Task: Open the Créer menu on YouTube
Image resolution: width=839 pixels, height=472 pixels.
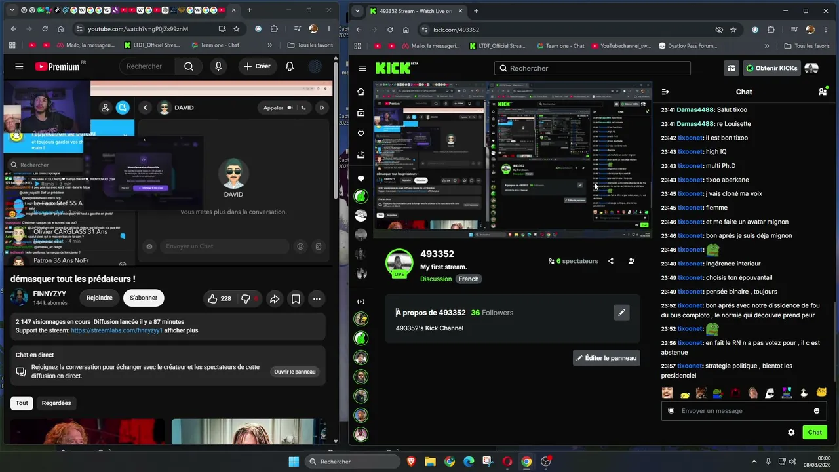Action: pos(256,66)
